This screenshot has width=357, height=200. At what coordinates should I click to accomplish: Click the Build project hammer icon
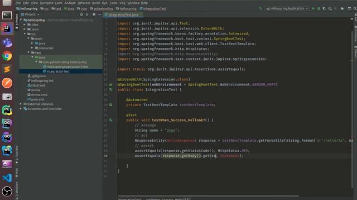(260, 8)
